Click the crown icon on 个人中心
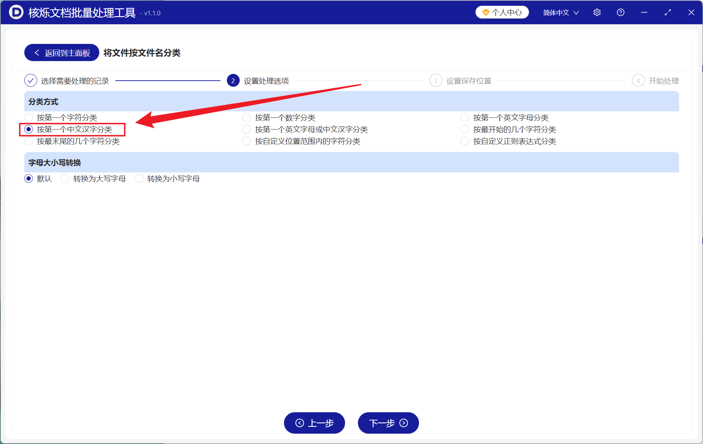The width and height of the screenshot is (703, 444). 486,12
